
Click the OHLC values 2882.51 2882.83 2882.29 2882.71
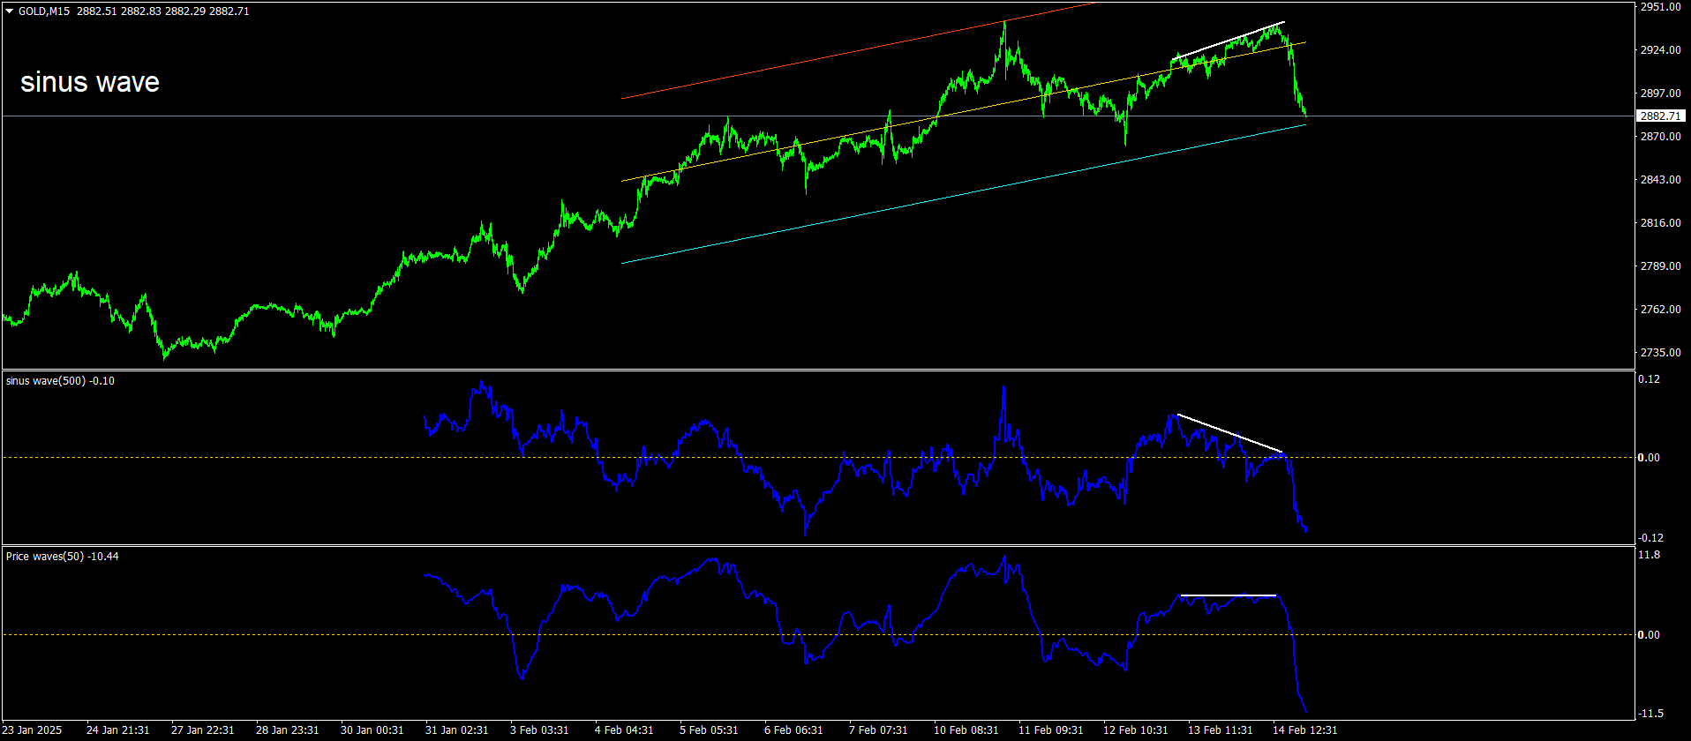(x=165, y=11)
